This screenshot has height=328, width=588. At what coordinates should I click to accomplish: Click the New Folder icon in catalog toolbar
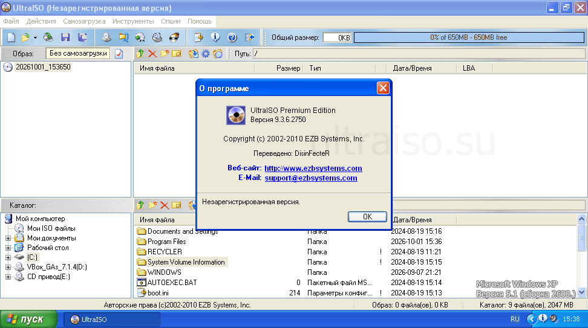pos(152,205)
